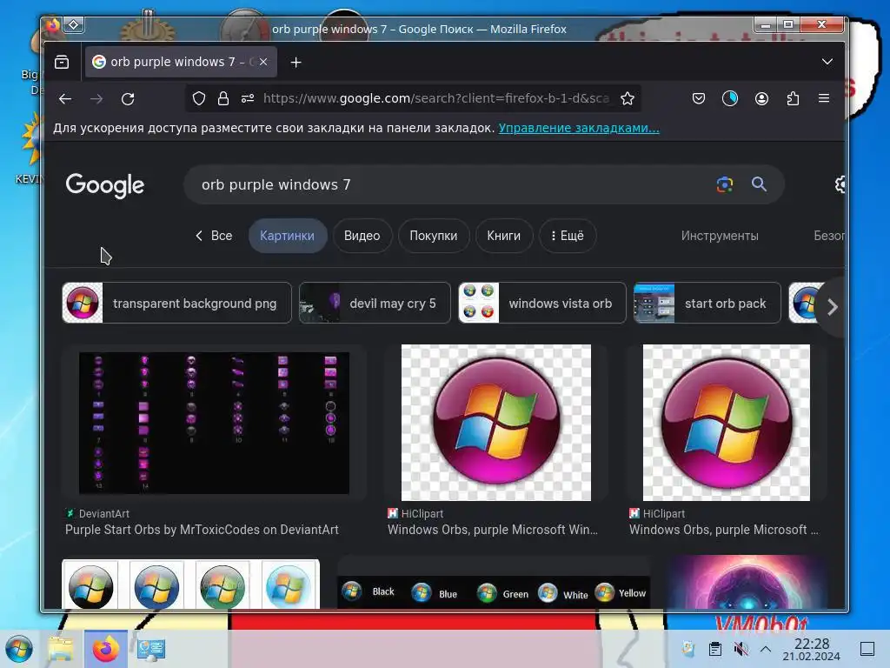Screen dimensions: 890x668
Task: Click the Google logo
Action: coord(105,185)
